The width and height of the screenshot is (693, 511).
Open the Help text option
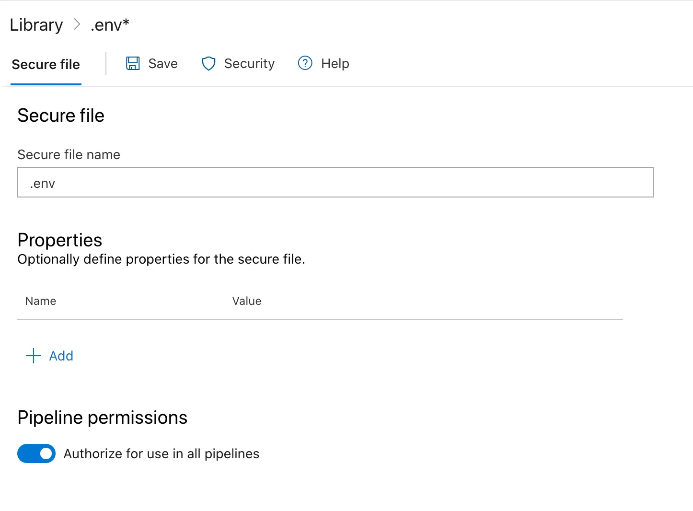(335, 64)
